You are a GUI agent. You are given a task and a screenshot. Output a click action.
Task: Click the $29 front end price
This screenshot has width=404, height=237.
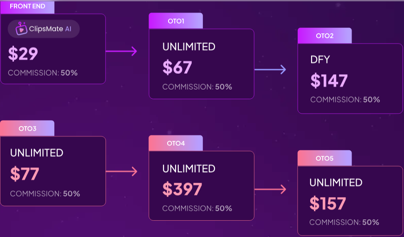tap(23, 54)
